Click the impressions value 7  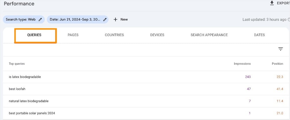250,101
